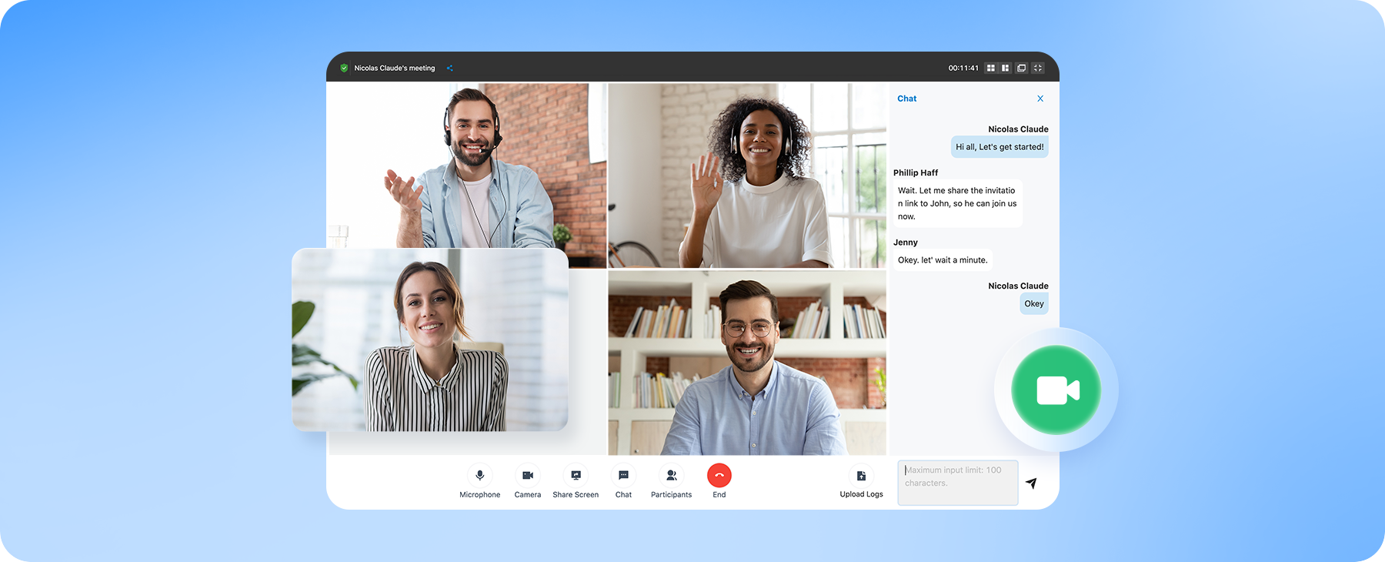Select the video tile of the man with glasses
This screenshot has height=562, width=1385.
click(x=746, y=363)
